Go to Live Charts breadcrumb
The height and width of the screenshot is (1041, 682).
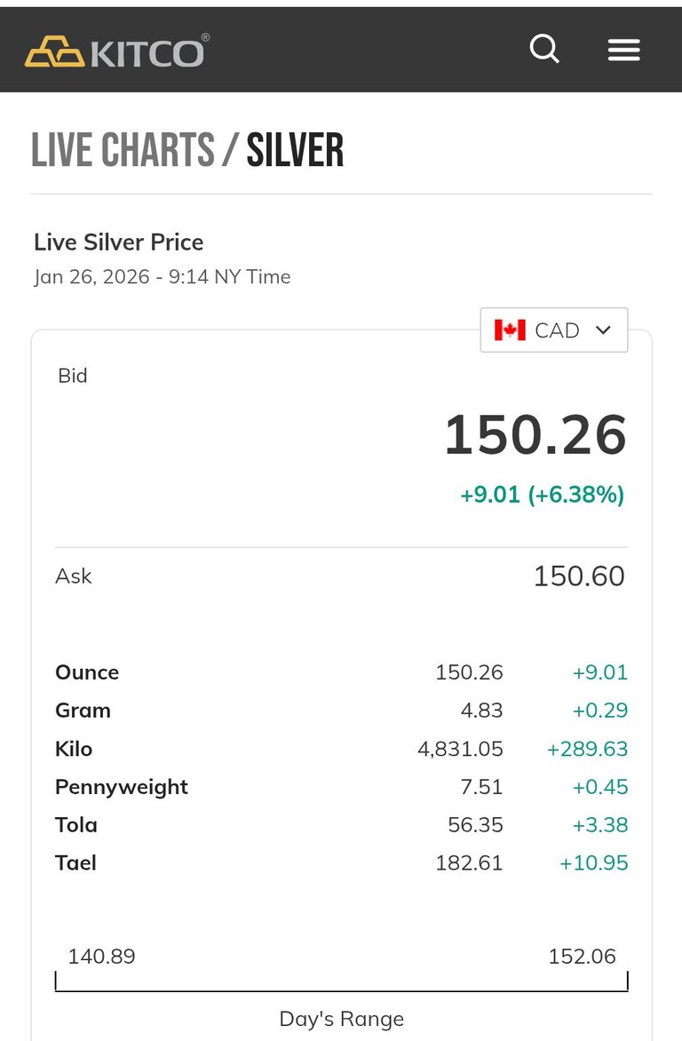point(123,150)
